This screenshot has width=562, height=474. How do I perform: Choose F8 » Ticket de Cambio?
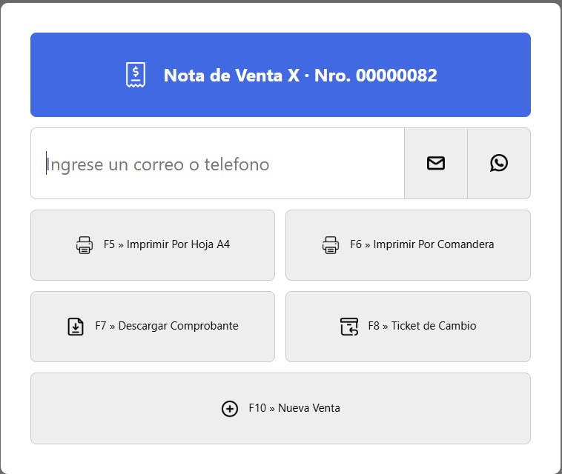pos(422,326)
